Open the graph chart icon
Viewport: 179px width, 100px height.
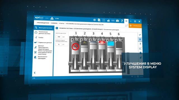(140, 48)
